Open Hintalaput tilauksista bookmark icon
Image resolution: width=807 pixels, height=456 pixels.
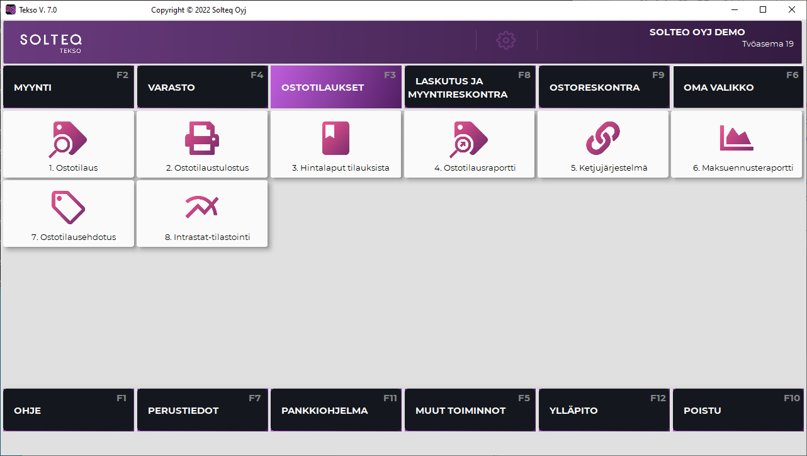tap(336, 139)
